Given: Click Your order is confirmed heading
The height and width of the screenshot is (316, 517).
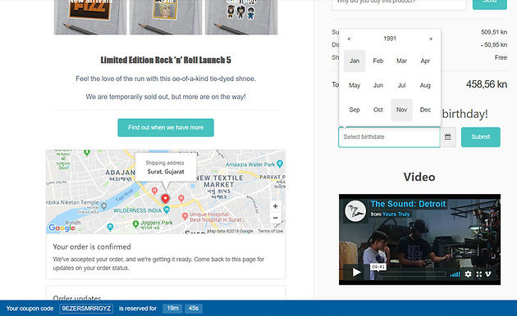Looking at the screenshot, I should [92, 247].
